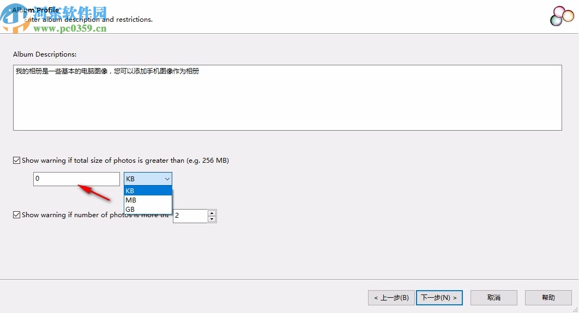Uncheck total size of photos warning checkbox
This screenshot has height=313, width=579.
pyautogui.click(x=16, y=161)
